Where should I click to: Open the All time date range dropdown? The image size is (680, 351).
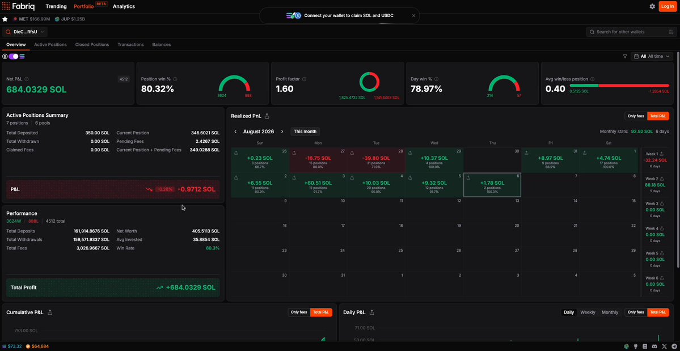coord(652,56)
